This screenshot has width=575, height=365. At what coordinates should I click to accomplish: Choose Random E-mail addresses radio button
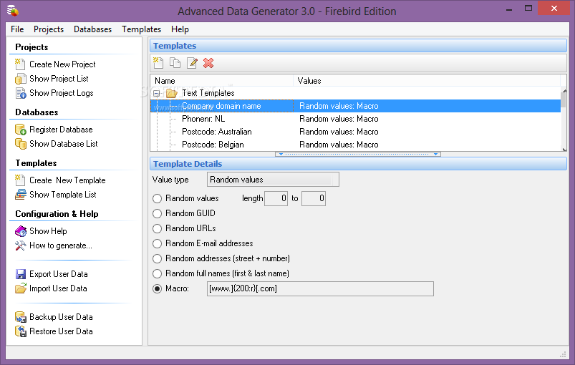(x=157, y=243)
